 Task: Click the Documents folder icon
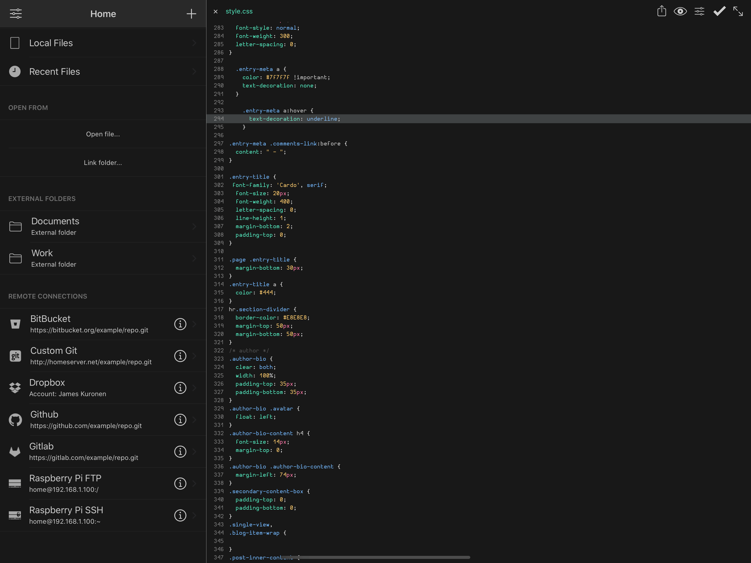coord(15,227)
